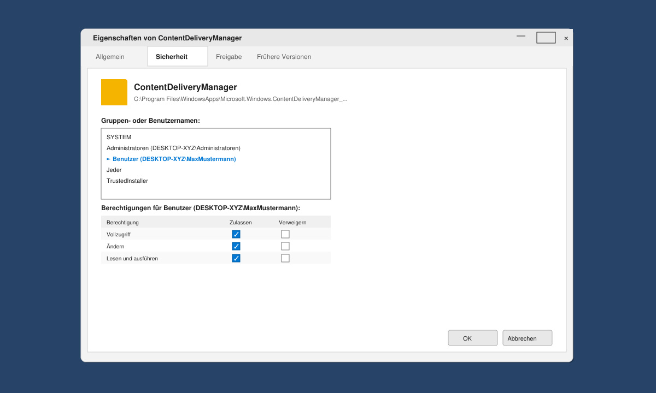Screen dimensions: 656x393
Task: Click the Ändern permission label
Action: (x=115, y=246)
